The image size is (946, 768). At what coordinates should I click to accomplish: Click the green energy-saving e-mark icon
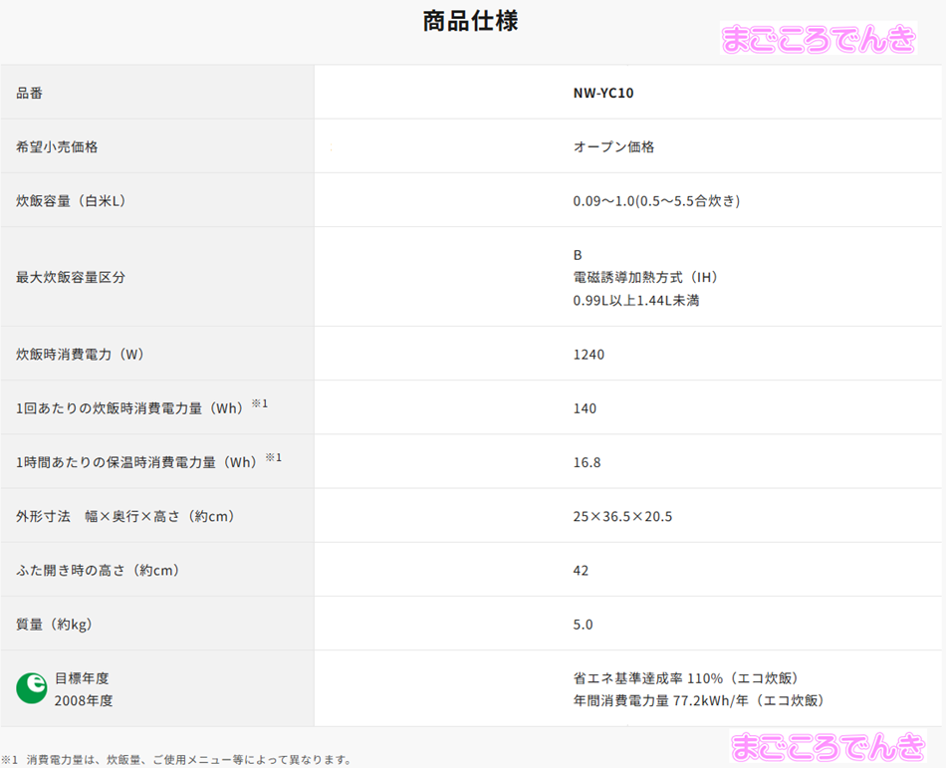[31, 688]
